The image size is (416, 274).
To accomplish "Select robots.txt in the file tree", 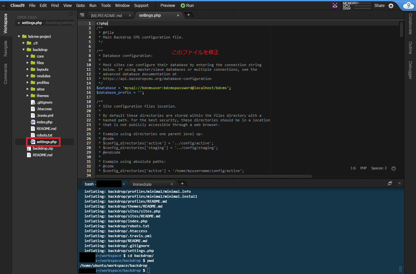I will pyautogui.click(x=44, y=135).
